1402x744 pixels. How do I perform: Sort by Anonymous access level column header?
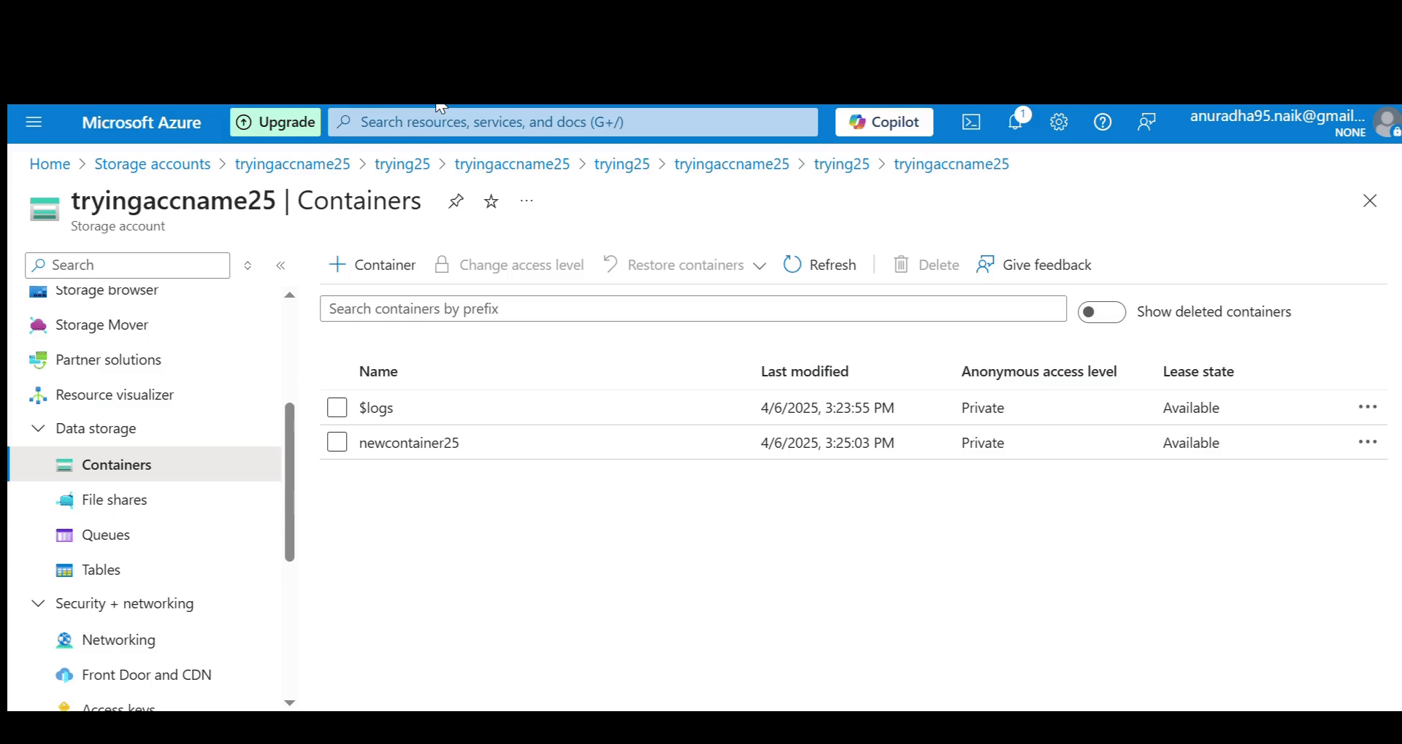point(1039,372)
